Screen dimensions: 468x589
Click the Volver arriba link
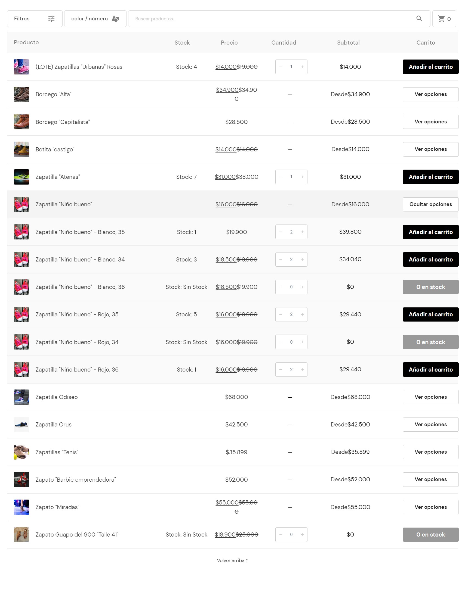pyautogui.click(x=232, y=560)
